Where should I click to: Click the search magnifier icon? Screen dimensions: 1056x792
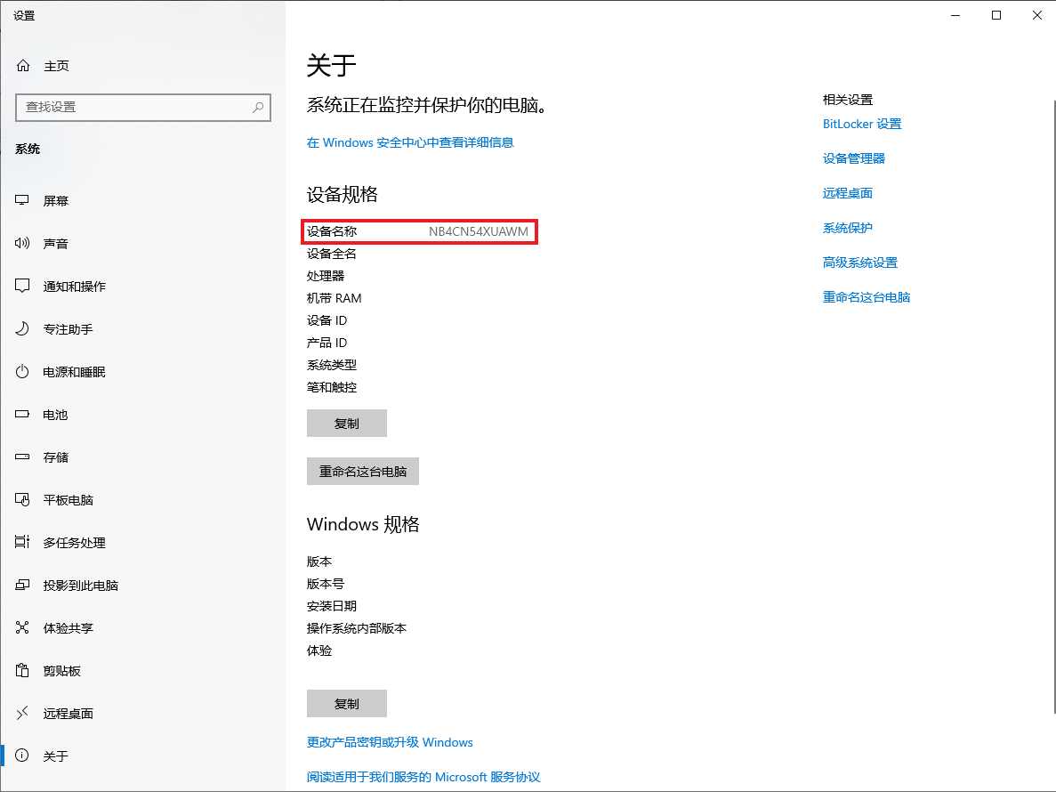click(x=258, y=107)
